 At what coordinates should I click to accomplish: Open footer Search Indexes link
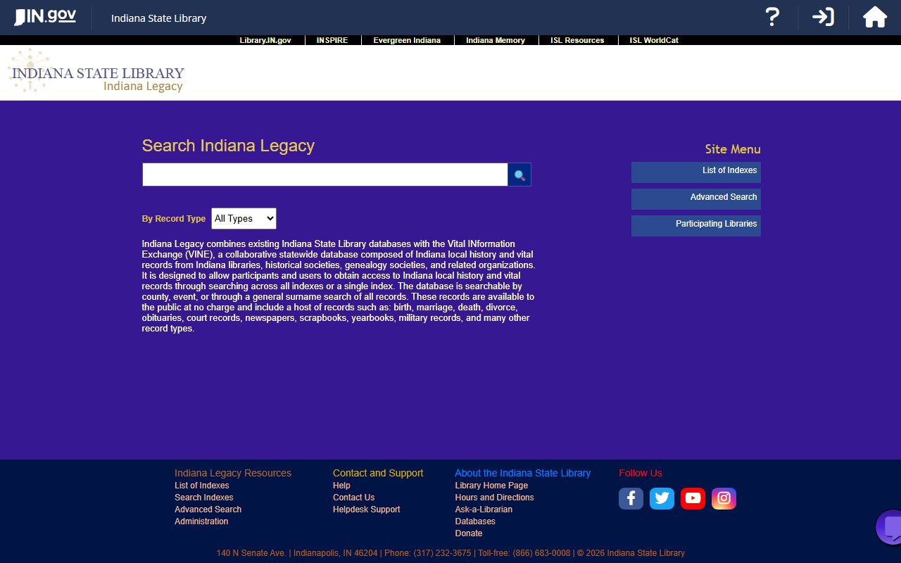[x=204, y=498]
